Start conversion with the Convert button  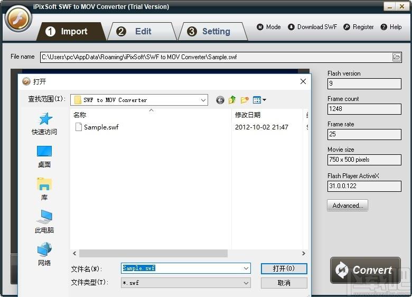point(365,270)
